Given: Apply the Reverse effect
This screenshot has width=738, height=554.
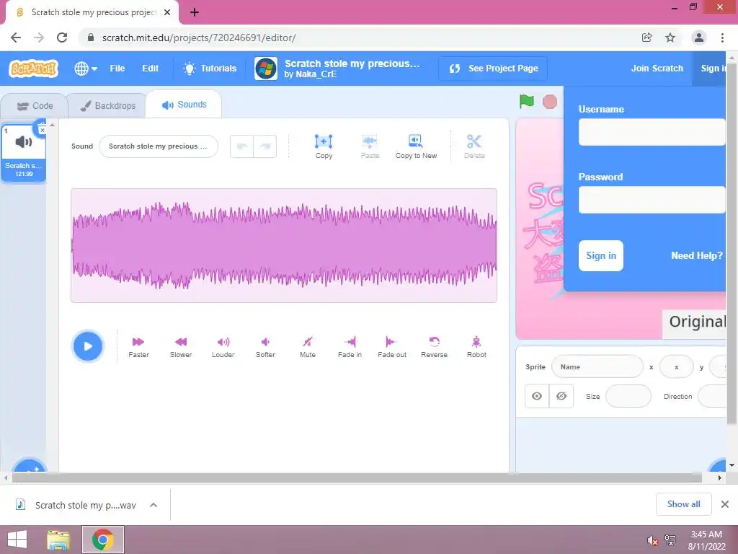Looking at the screenshot, I should click(x=434, y=347).
